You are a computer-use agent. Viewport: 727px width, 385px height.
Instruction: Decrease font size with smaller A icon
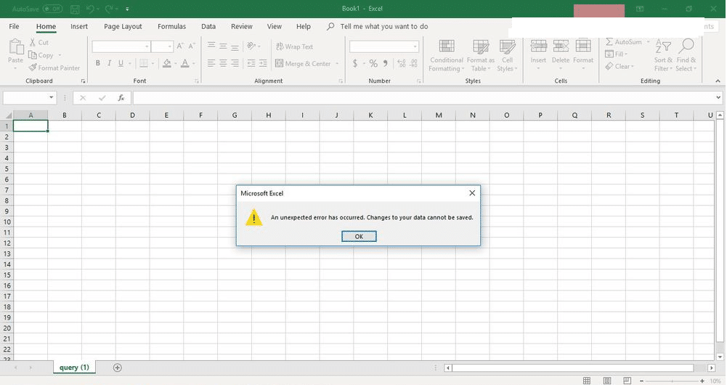(x=192, y=46)
